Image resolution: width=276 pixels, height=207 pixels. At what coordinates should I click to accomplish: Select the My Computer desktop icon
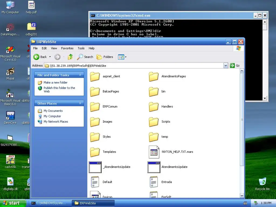[10, 5]
